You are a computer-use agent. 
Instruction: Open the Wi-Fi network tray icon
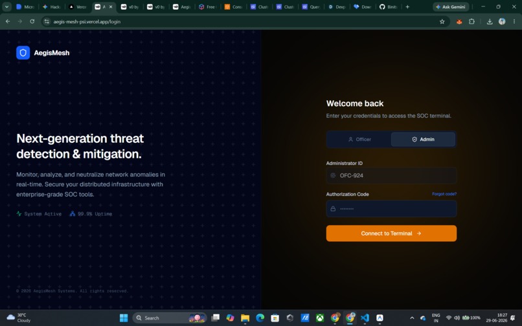point(449,318)
